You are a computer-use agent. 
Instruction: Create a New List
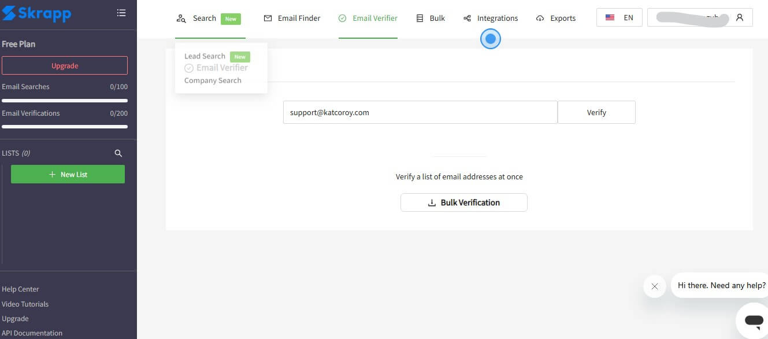coord(68,174)
